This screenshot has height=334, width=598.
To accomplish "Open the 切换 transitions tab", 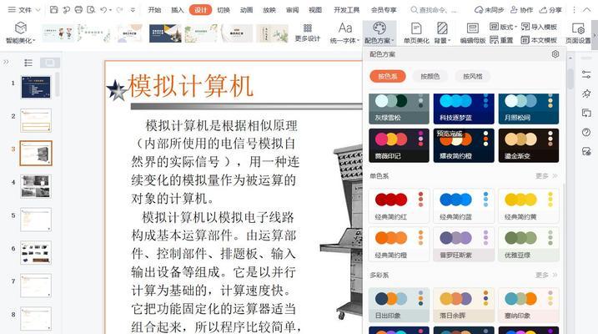I will pyautogui.click(x=224, y=10).
